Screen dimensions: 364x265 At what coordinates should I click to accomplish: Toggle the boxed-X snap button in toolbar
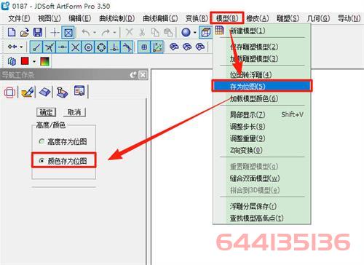[x=68, y=32]
